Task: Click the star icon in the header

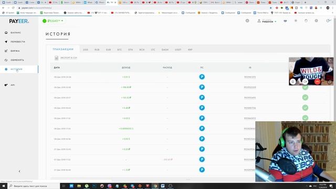Action: pos(296,21)
